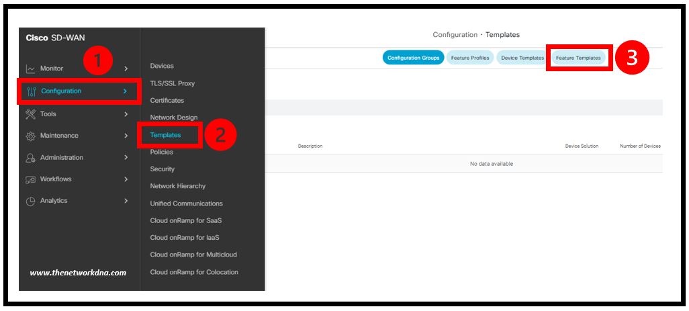This screenshot has width=689, height=311.
Task: Select the Configuration Groups tab
Action: coord(414,58)
